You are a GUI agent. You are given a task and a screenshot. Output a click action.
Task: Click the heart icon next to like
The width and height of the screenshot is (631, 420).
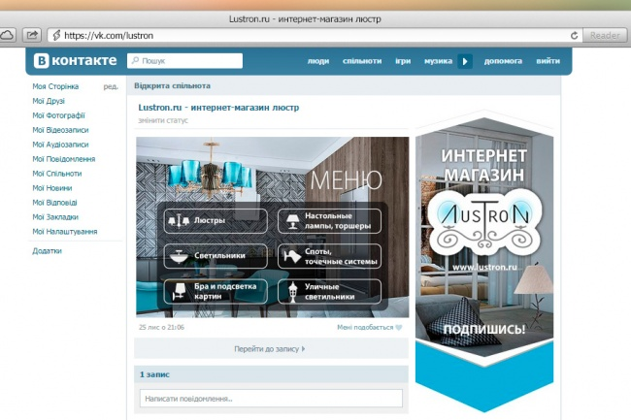[399, 327]
